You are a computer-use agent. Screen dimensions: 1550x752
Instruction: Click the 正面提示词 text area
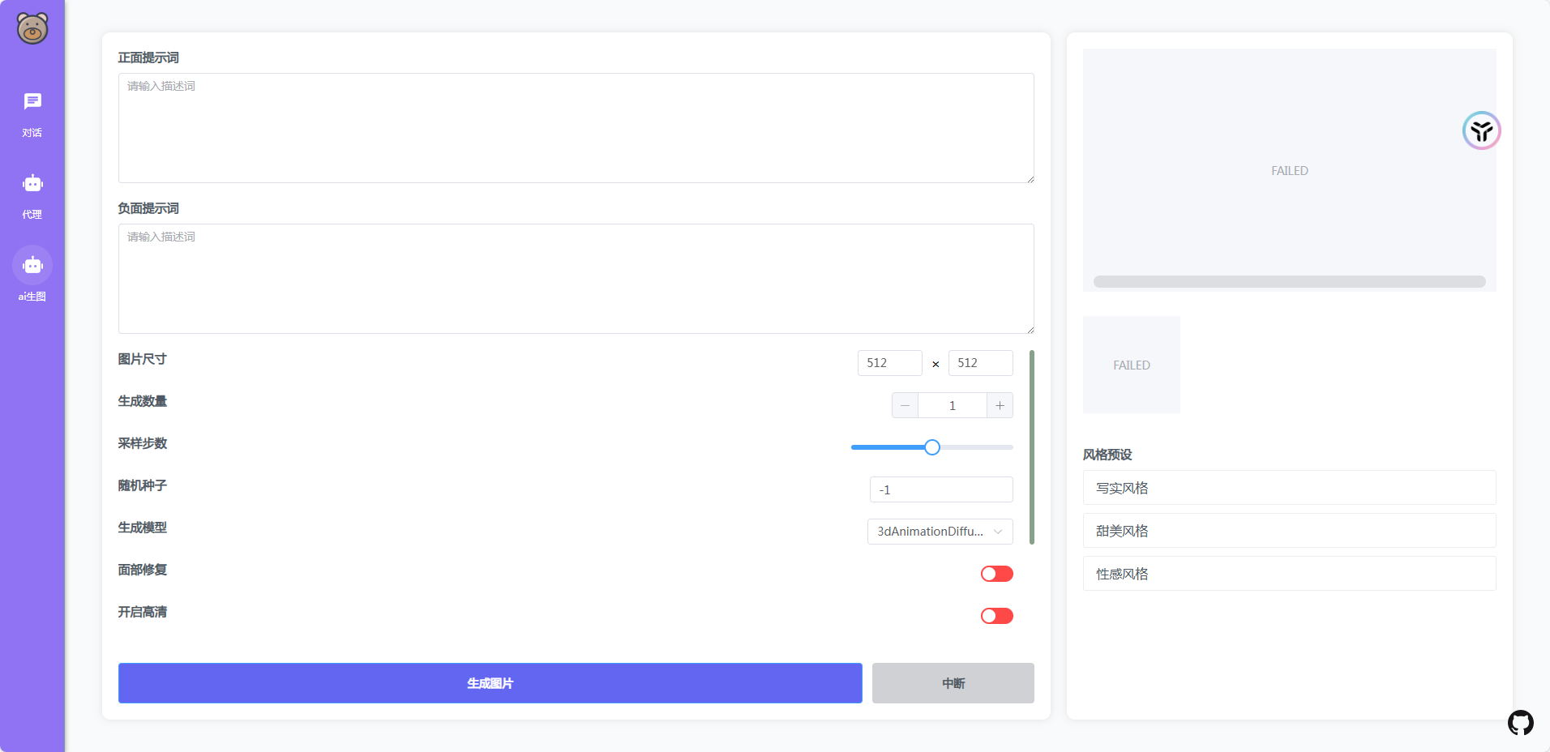click(576, 128)
